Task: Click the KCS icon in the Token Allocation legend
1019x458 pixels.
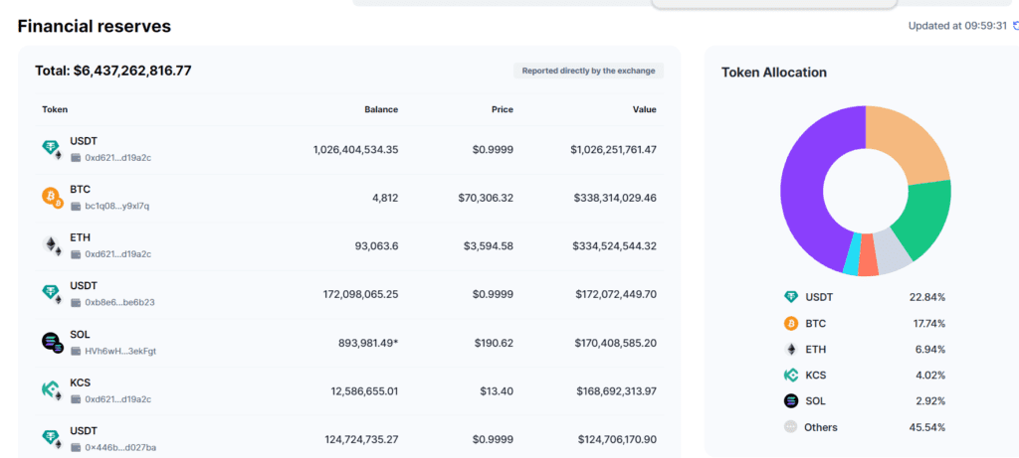Action: pyautogui.click(x=791, y=376)
